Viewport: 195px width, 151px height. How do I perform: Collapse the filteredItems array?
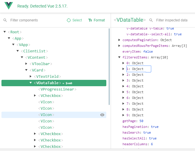[x=120, y=57]
